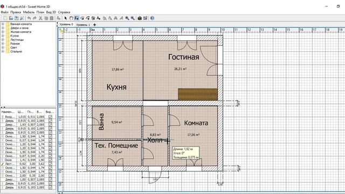Expand the Ванная комната catalog folder
The height and width of the screenshot is (194, 345).
coord(3,24)
